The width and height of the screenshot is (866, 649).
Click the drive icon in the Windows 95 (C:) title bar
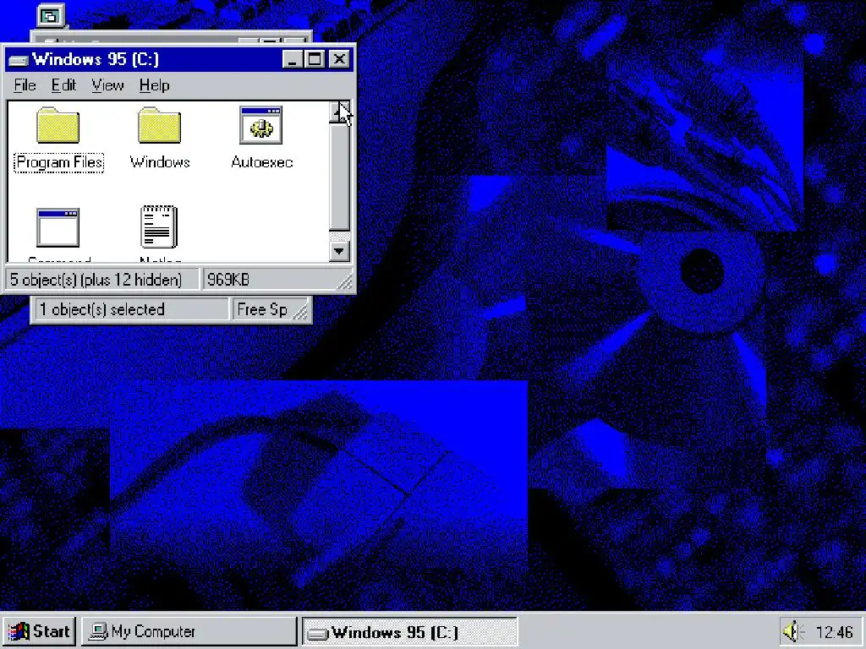(19, 60)
